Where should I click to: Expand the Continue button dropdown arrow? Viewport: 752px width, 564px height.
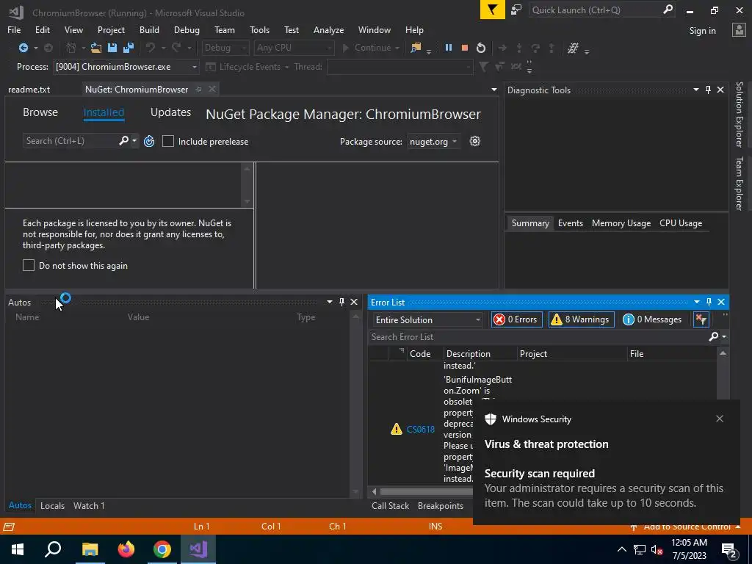[397, 48]
